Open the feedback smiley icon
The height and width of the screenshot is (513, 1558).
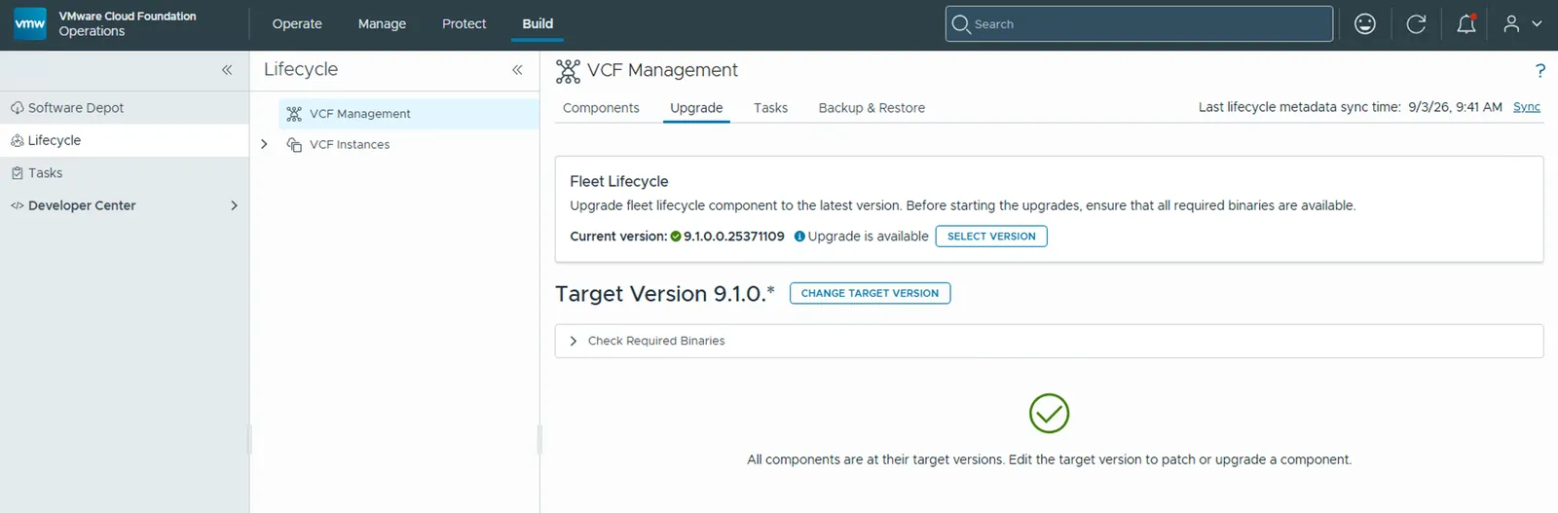tap(1365, 23)
